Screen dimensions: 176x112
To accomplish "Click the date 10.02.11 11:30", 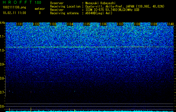I will click(x=14, y=13).
